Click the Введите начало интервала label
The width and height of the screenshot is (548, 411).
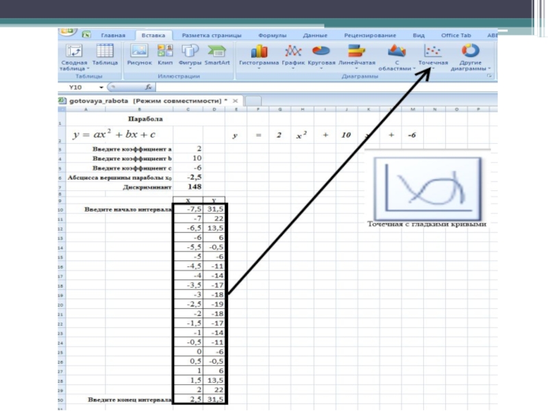point(128,210)
